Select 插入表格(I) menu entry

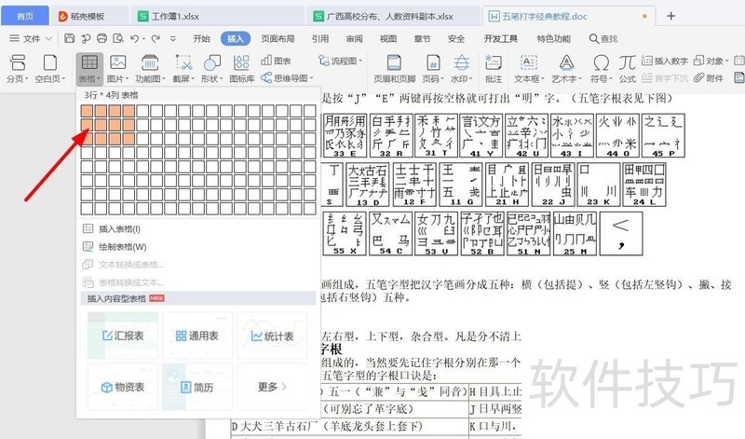click(x=119, y=228)
